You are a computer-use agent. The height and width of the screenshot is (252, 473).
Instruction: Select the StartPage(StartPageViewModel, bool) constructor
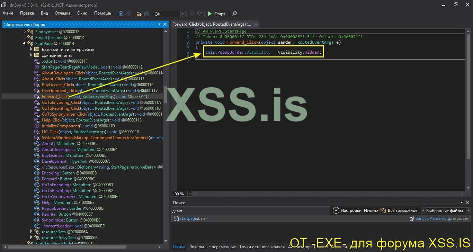click(92, 67)
